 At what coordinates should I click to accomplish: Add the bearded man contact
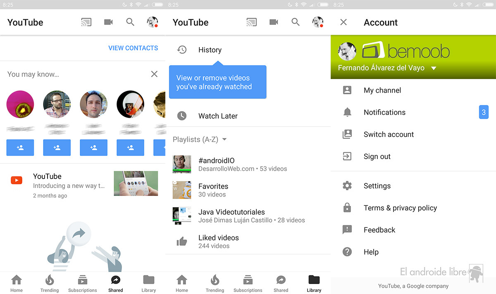(93, 148)
